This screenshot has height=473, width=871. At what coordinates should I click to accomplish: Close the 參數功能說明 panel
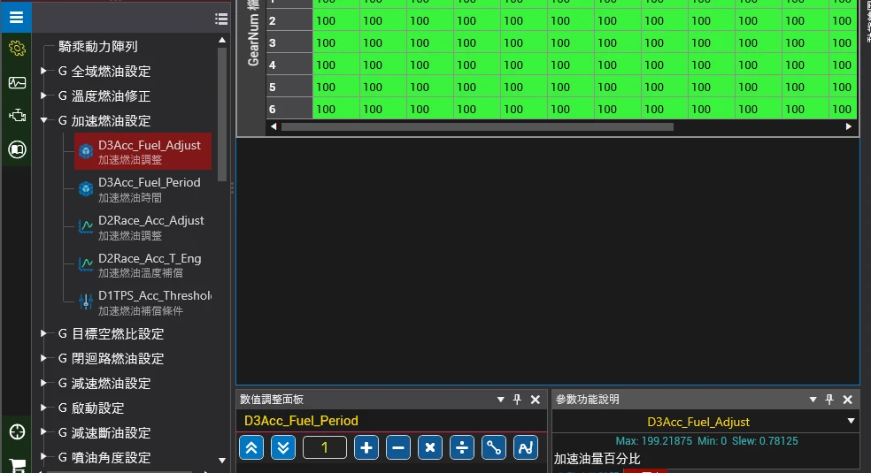coord(848,400)
